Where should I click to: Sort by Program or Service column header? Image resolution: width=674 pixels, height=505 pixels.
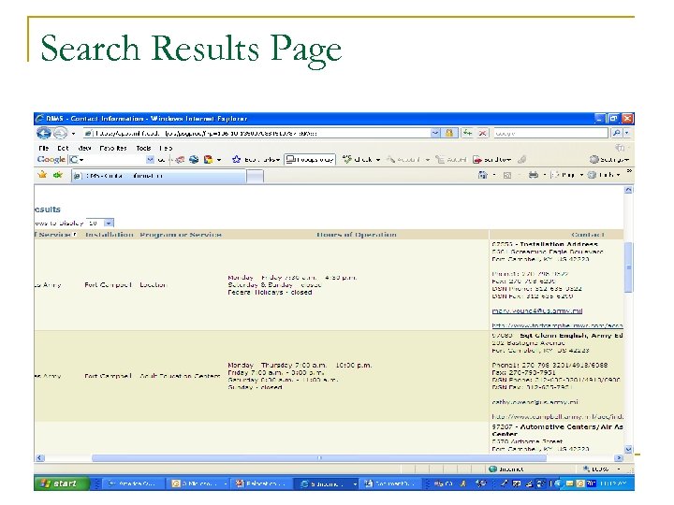(181, 235)
